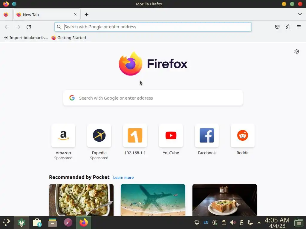Open the round pink compass app in taskbar
Viewport: 306px width, 229px height.
(x=68, y=222)
